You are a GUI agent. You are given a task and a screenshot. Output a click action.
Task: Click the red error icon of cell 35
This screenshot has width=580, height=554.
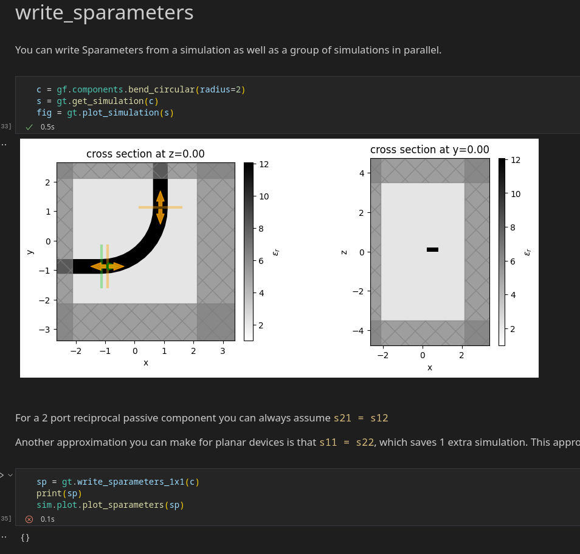pyautogui.click(x=29, y=519)
